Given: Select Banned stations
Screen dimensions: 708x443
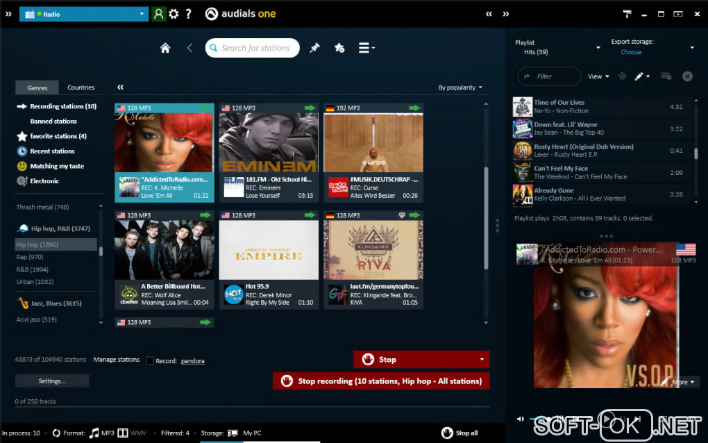Looking at the screenshot, I should pos(53,121).
